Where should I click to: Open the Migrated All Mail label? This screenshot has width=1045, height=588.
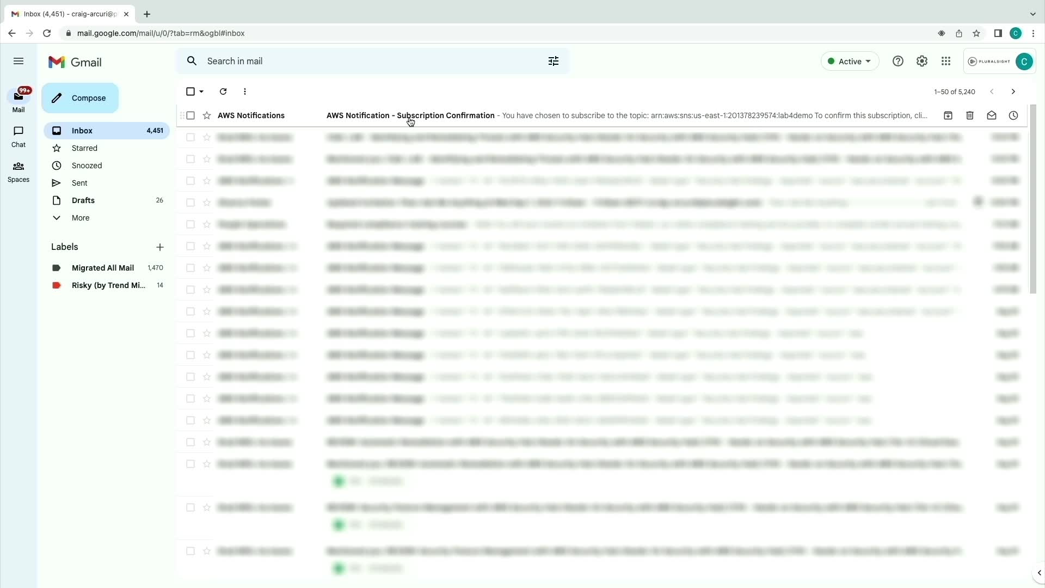102,268
